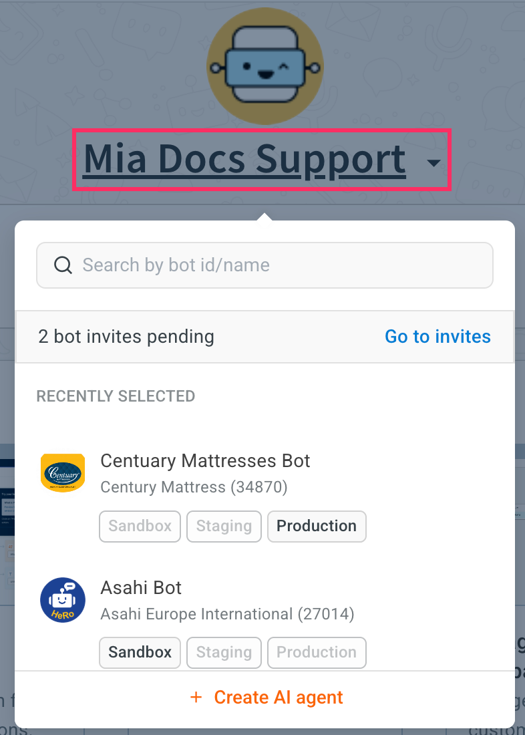Select Sandbox environment for Centuary Mattresses Bot
Screen dimensions: 525x735
point(140,526)
